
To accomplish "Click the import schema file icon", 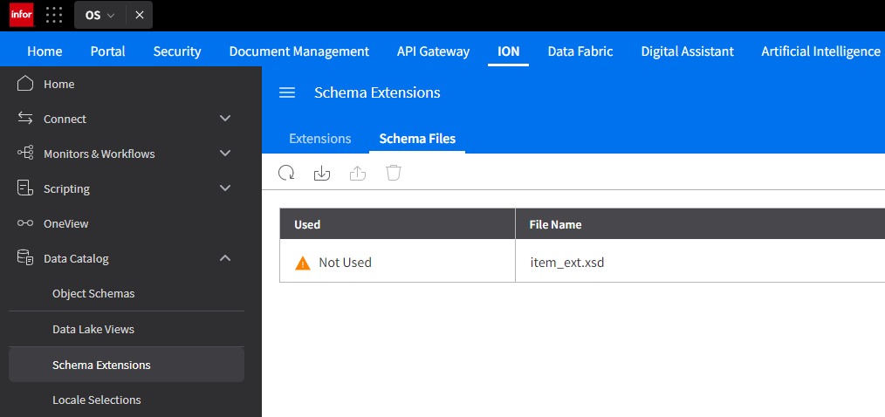I will (x=322, y=173).
